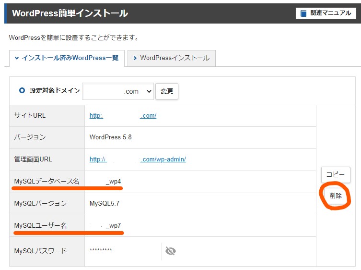Open the サイトURL link
This screenshot has width=361, height=270.
coord(123,116)
